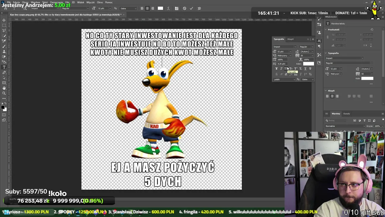Cancel current text edits in options bar
Image resolution: width=385 pixels, height=217 pixels.
click(x=184, y=8)
